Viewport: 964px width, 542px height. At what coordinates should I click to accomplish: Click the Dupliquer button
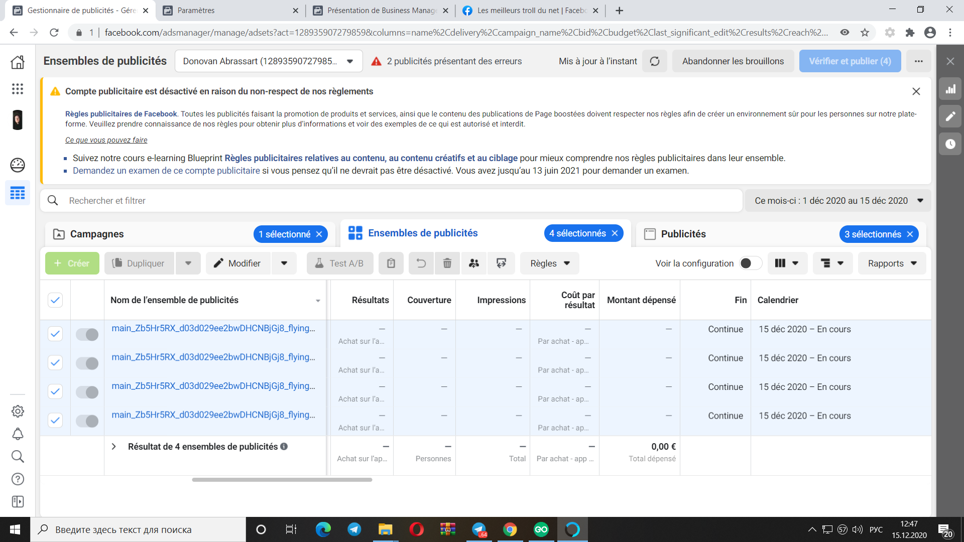(139, 263)
